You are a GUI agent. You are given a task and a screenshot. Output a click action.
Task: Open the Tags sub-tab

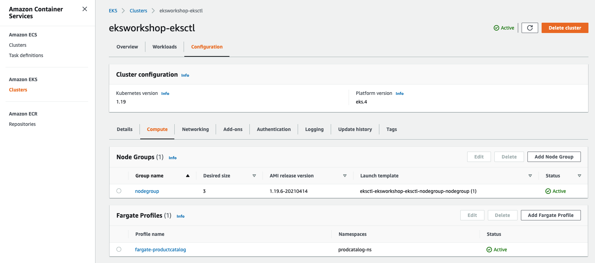tap(392, 129)
